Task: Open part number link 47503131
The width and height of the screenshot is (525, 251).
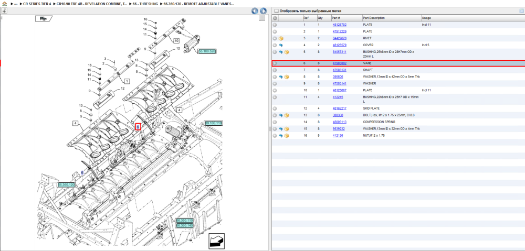Action: [x=339, y=70]
